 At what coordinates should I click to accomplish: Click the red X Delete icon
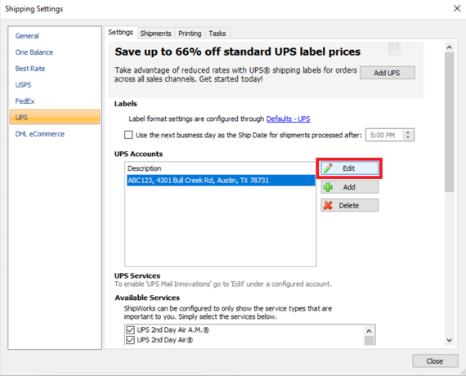click(328, 205)
